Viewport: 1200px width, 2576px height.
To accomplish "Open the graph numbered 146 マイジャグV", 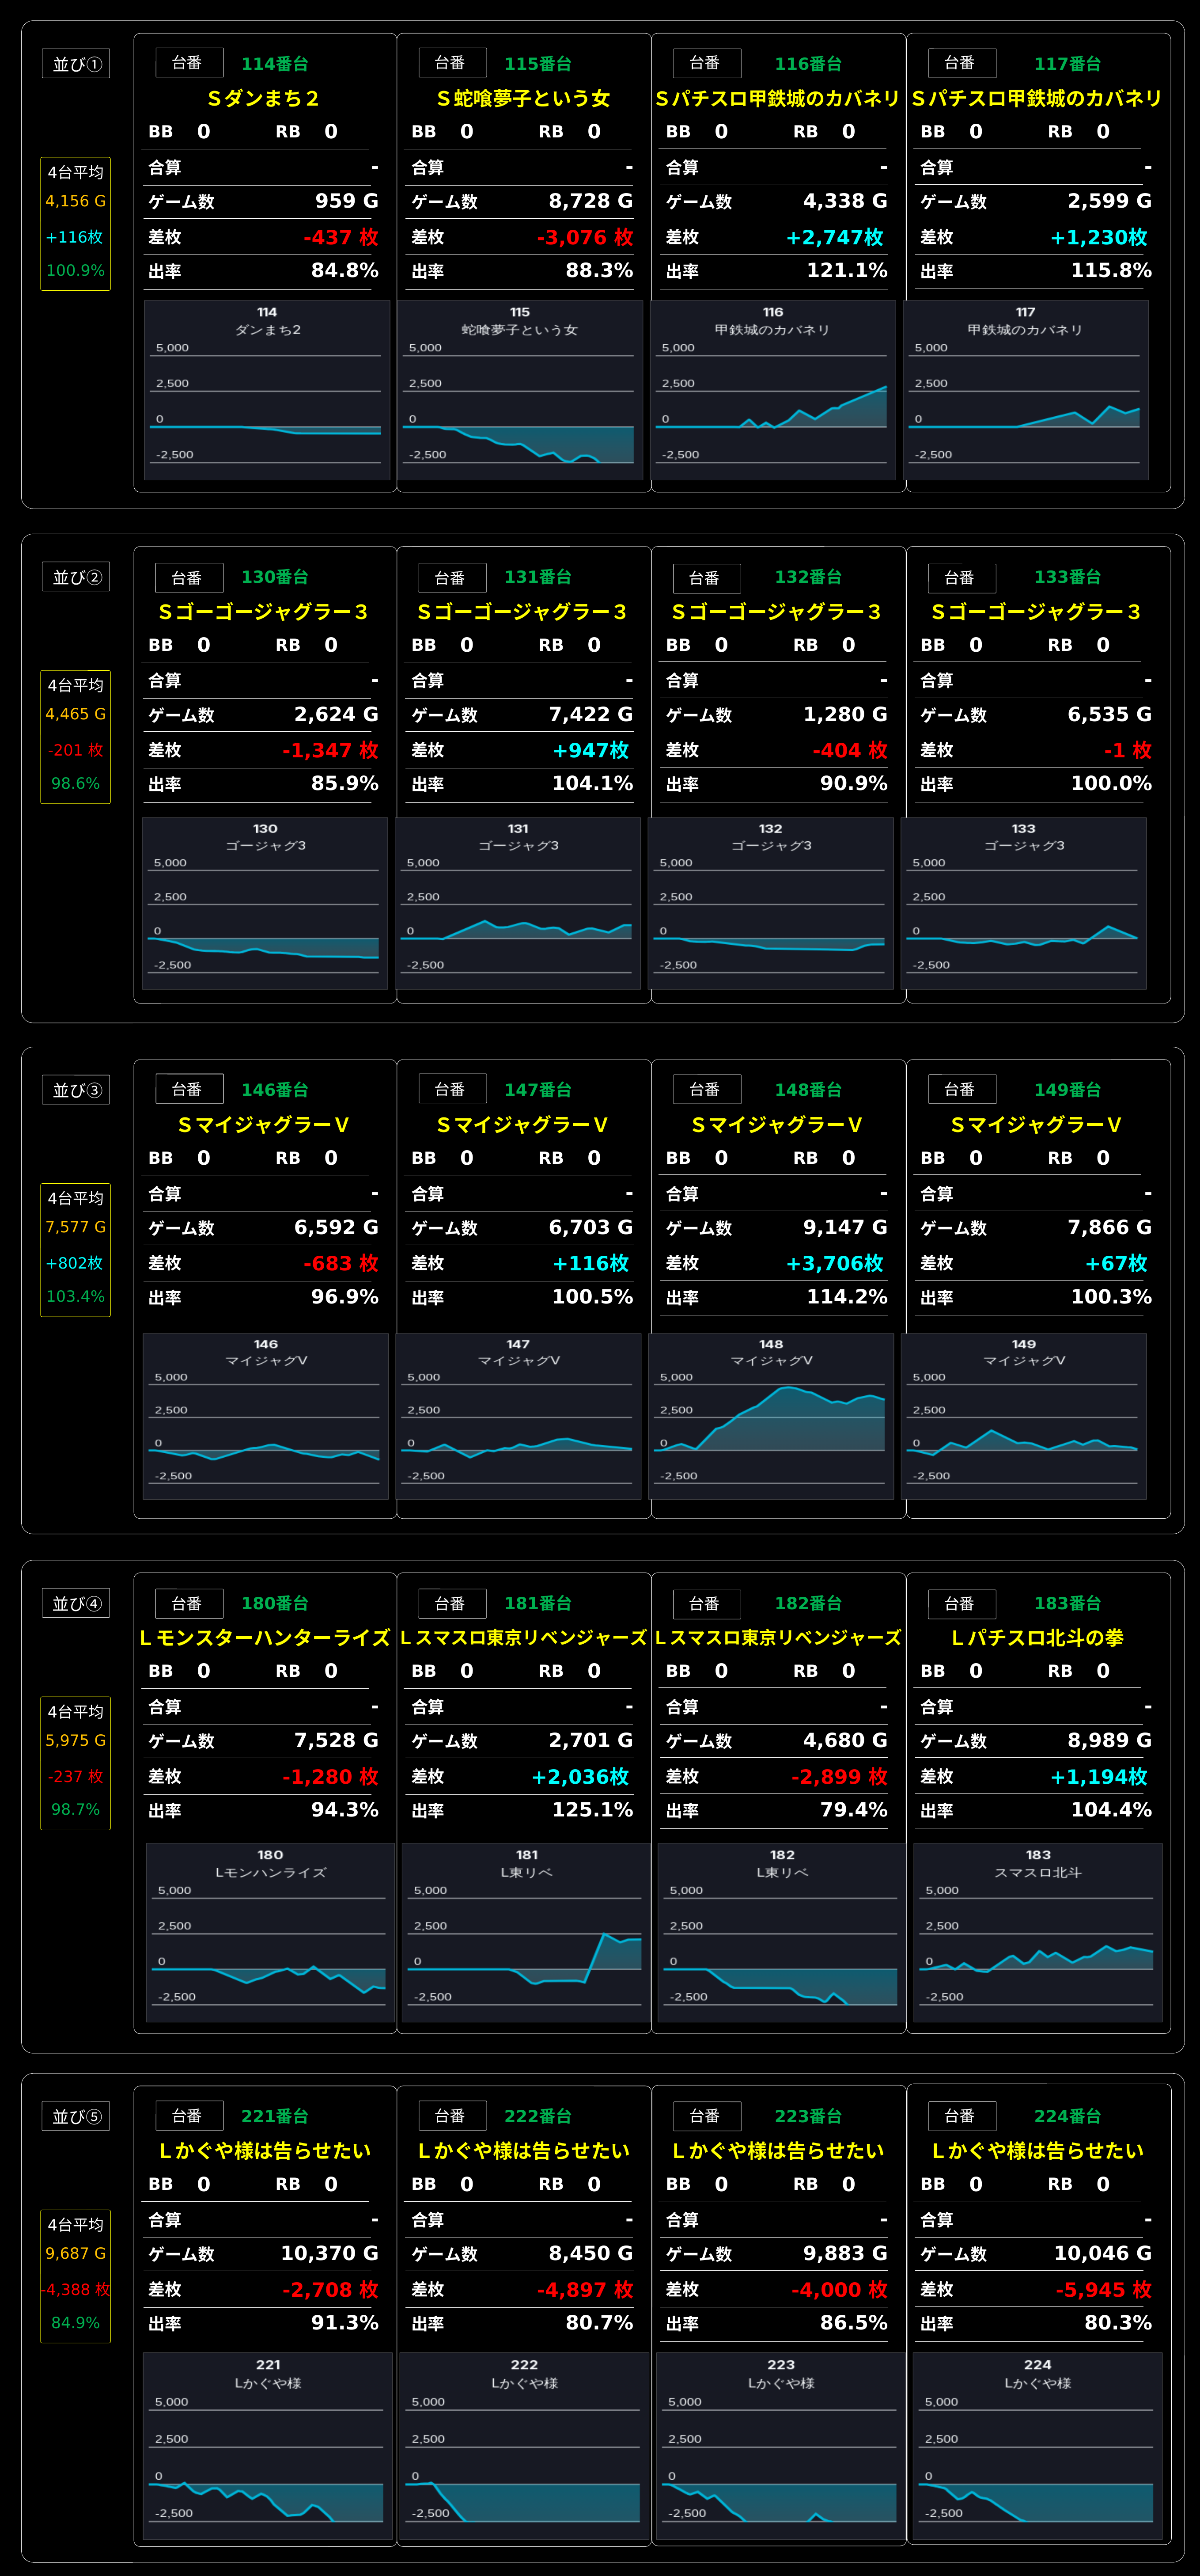I will point(266,1416).
